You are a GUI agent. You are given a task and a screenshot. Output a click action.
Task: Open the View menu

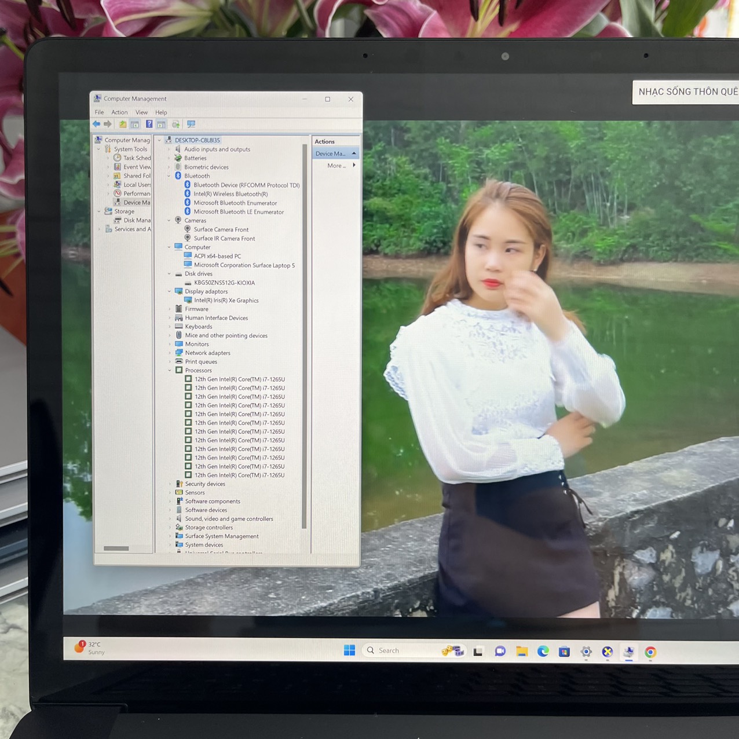[x=141, y=112]
